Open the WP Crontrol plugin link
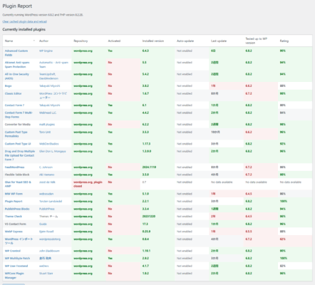Screen dimensions: 315x285 click(13, 251)
